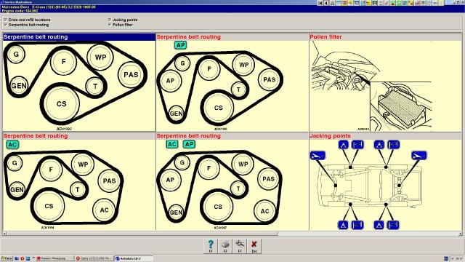Click the right arrow of horizontal scrollbar

coord(460,234)
